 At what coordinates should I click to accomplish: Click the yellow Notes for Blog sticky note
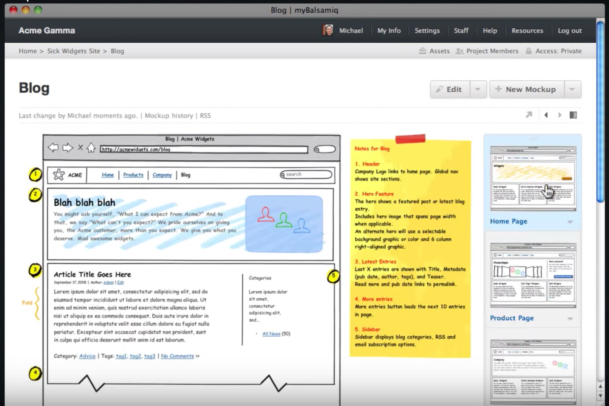click(410, 248)
